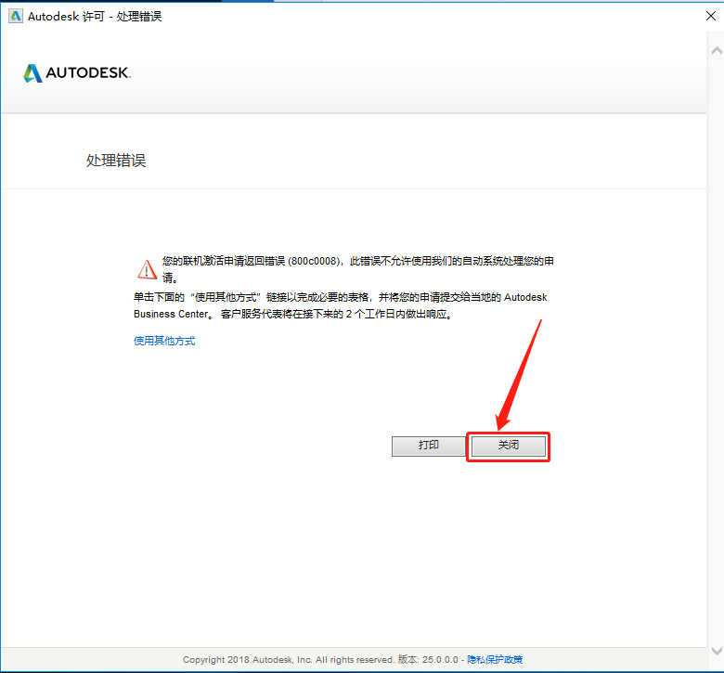Click the Copyright 2018 Autodesk footer text
This screenshot has height=673, width=724.
click(288, 660)
